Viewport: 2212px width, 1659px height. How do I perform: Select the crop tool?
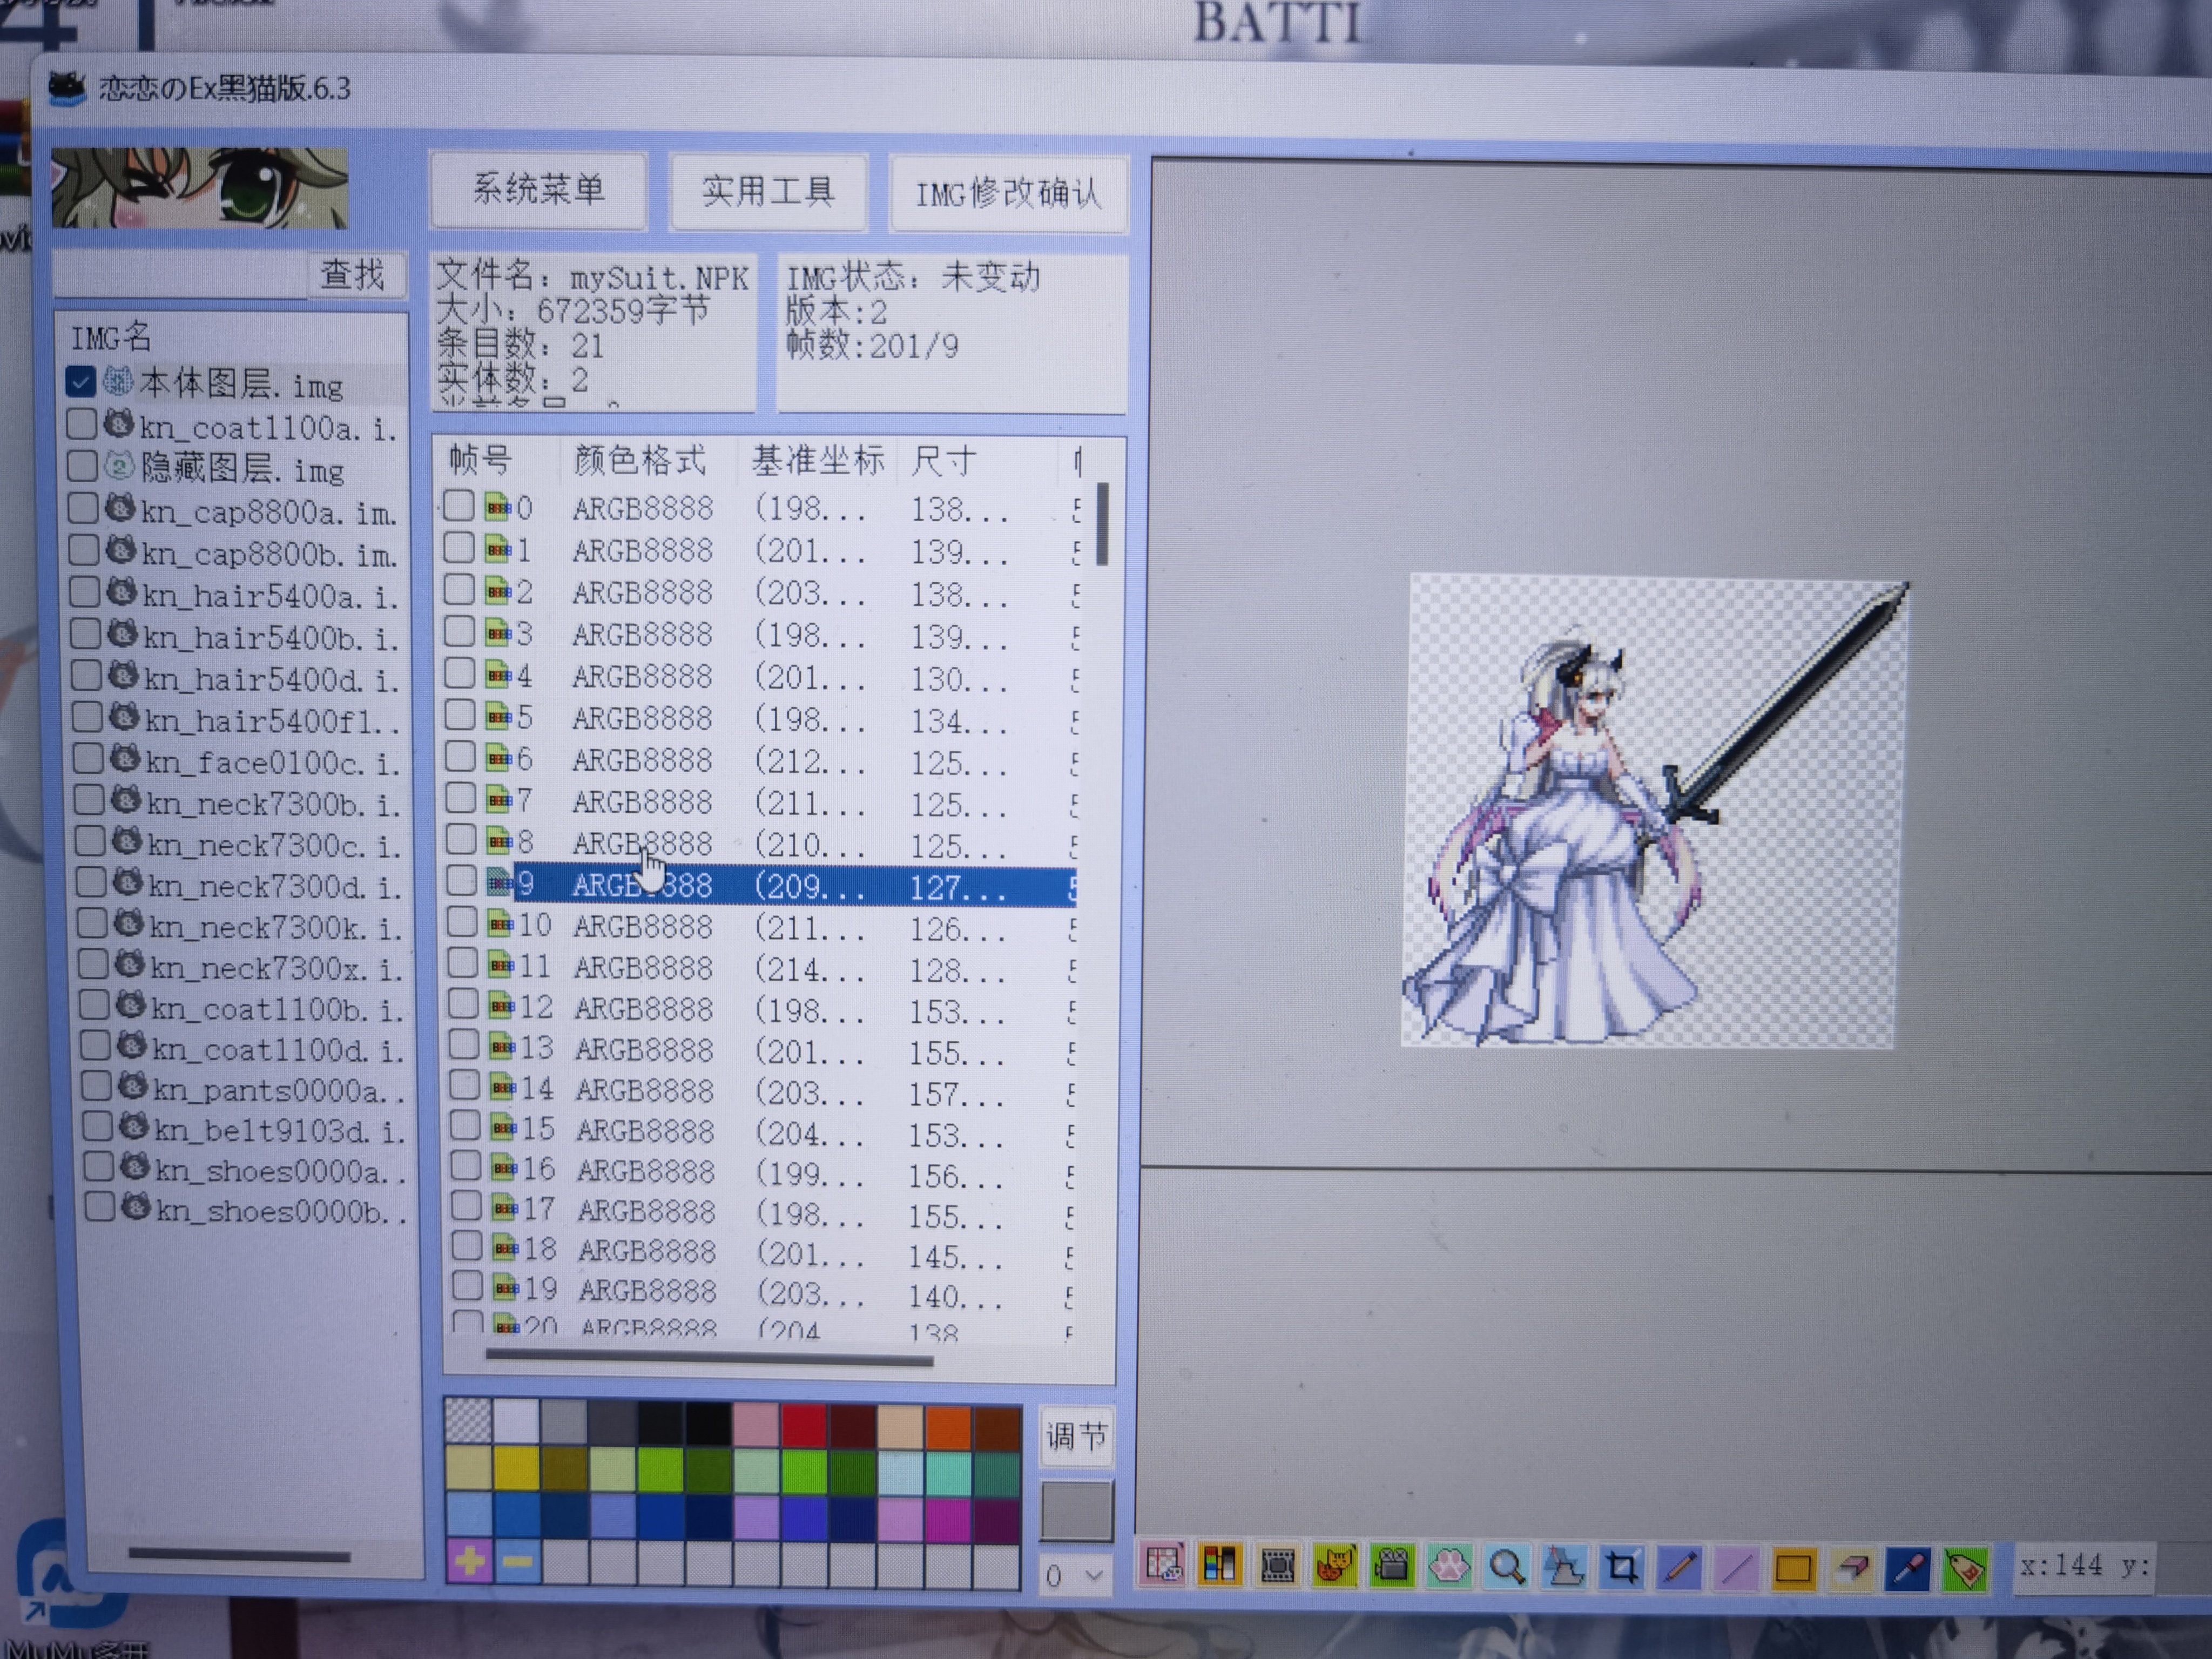pos(1622,1568)
